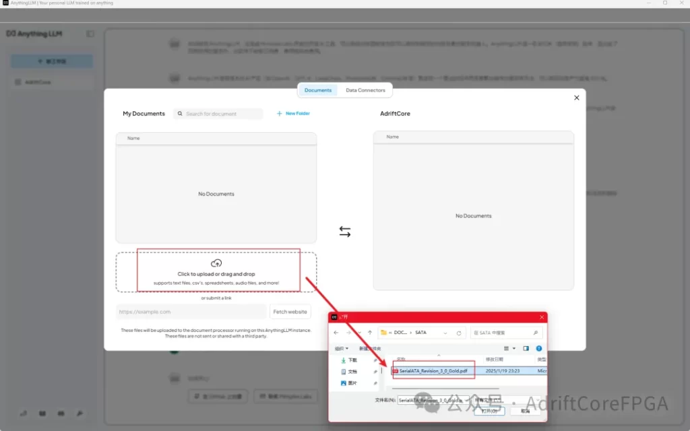The height and width of the screenshot is (431, 690).
Task: Close the file open dialog
Action: [542, 317]
